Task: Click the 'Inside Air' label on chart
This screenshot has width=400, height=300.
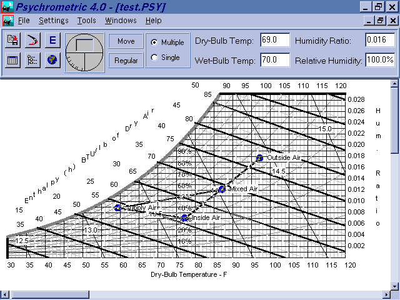Action: coord(206,217)
